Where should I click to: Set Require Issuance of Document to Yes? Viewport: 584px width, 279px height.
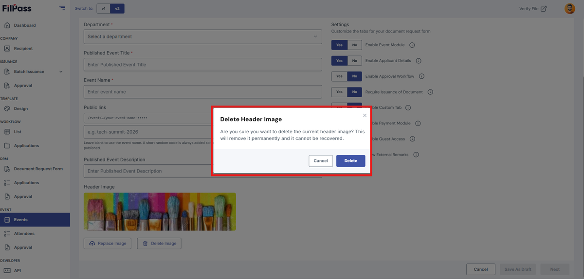pyautogui.click(x=339, y=92)
